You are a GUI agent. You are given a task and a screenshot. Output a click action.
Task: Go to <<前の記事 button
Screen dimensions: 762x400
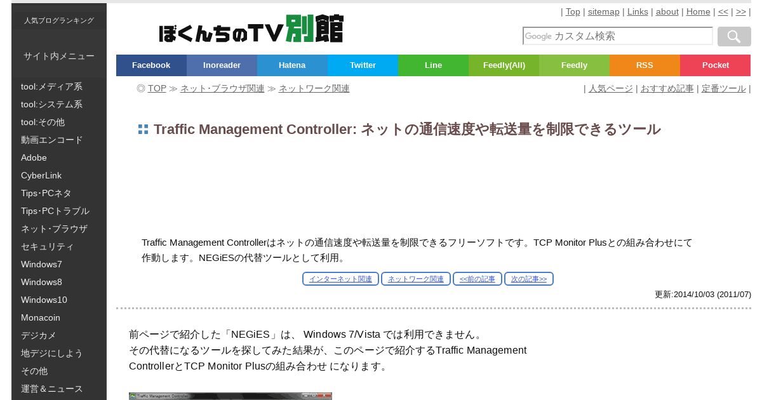(478, 279)
